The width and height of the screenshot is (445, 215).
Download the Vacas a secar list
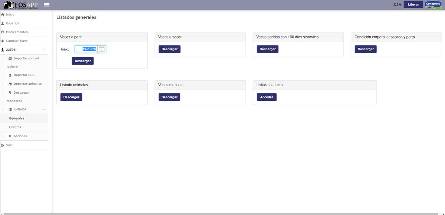(x=169, y=49)
